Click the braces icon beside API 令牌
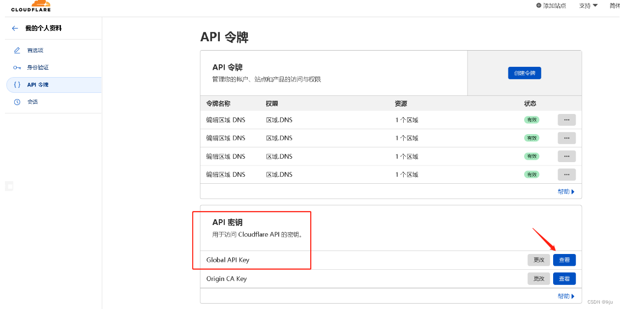The width and height of the screenshot is (620, 309). 17,84
